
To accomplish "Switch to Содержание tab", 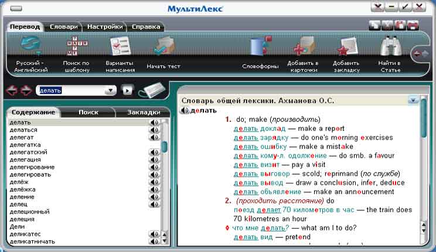I will [x=33, y=113].
